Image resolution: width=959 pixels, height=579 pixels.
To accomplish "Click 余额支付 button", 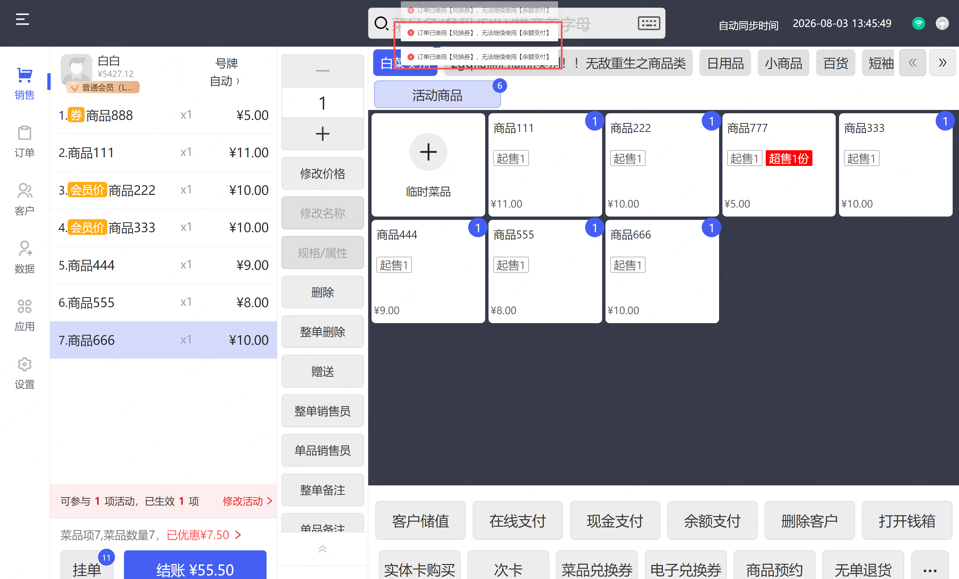I will pos(712,521).
